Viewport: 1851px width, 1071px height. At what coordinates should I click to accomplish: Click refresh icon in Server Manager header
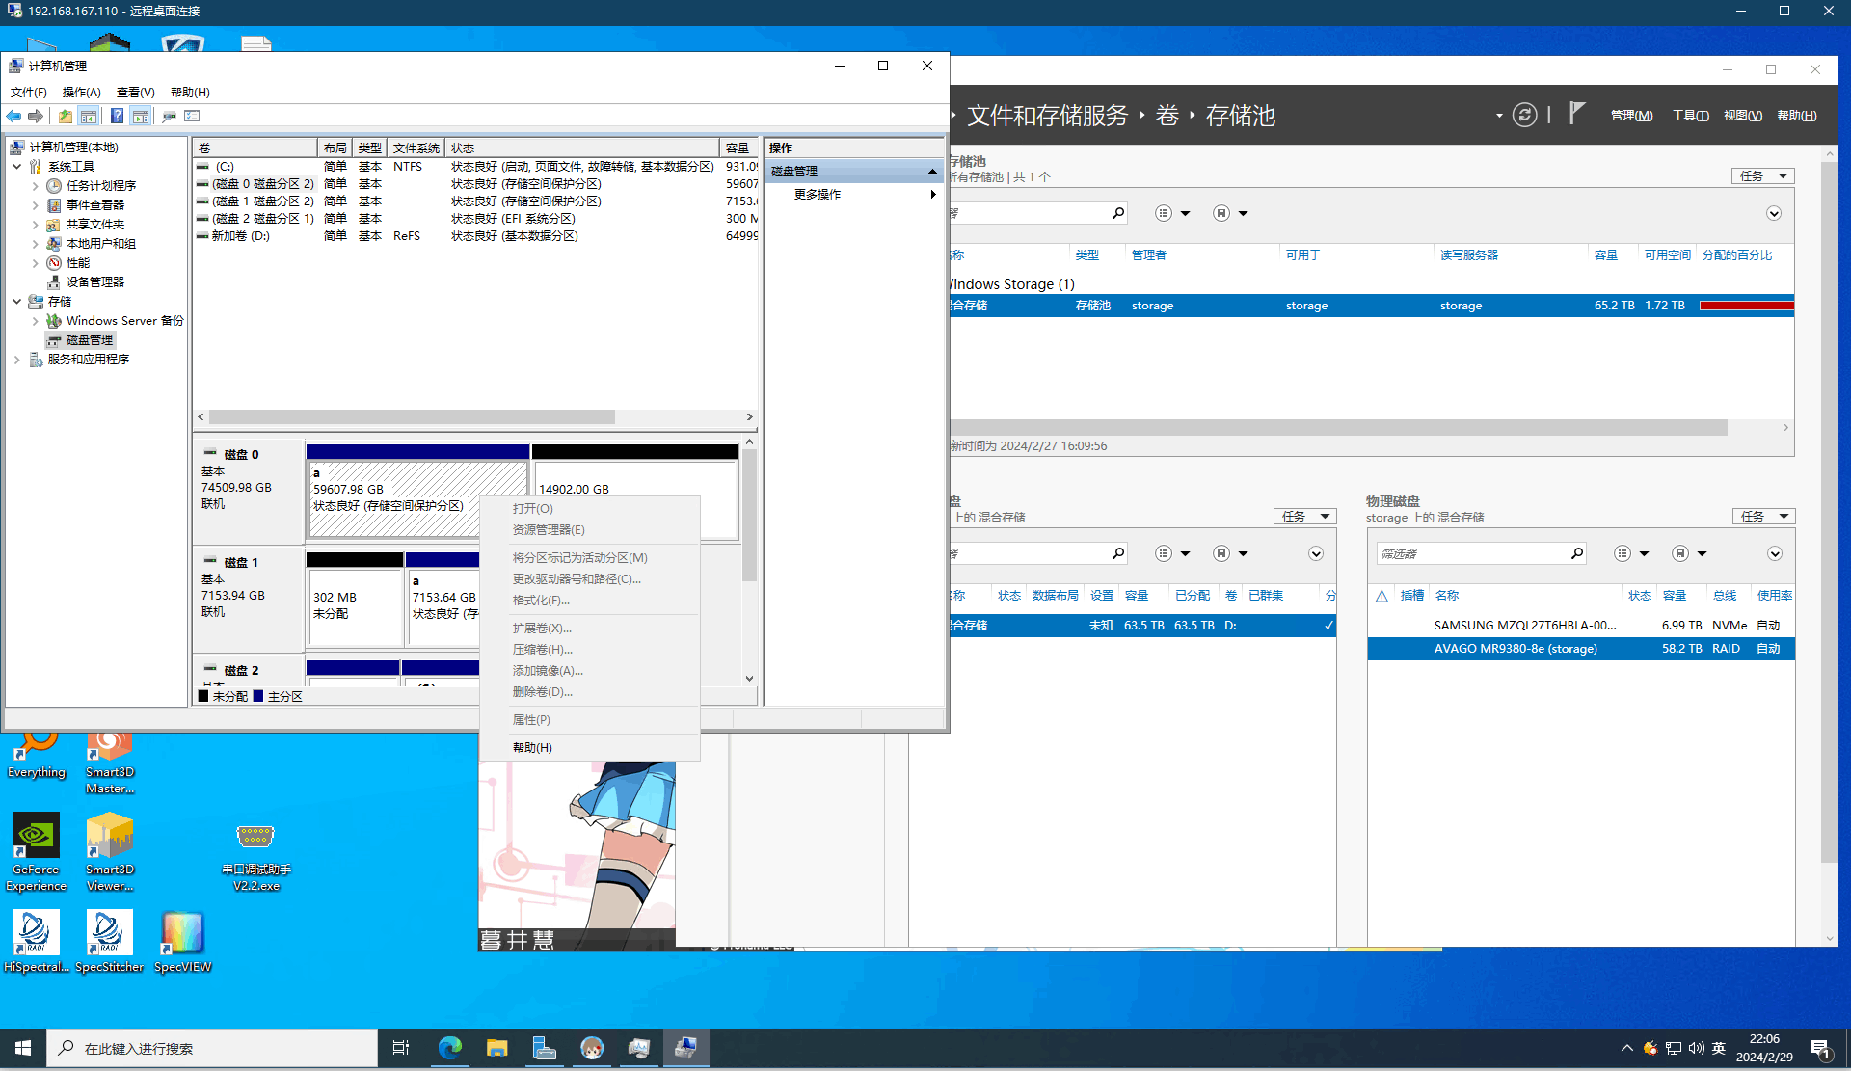[x=1524, y=116]
